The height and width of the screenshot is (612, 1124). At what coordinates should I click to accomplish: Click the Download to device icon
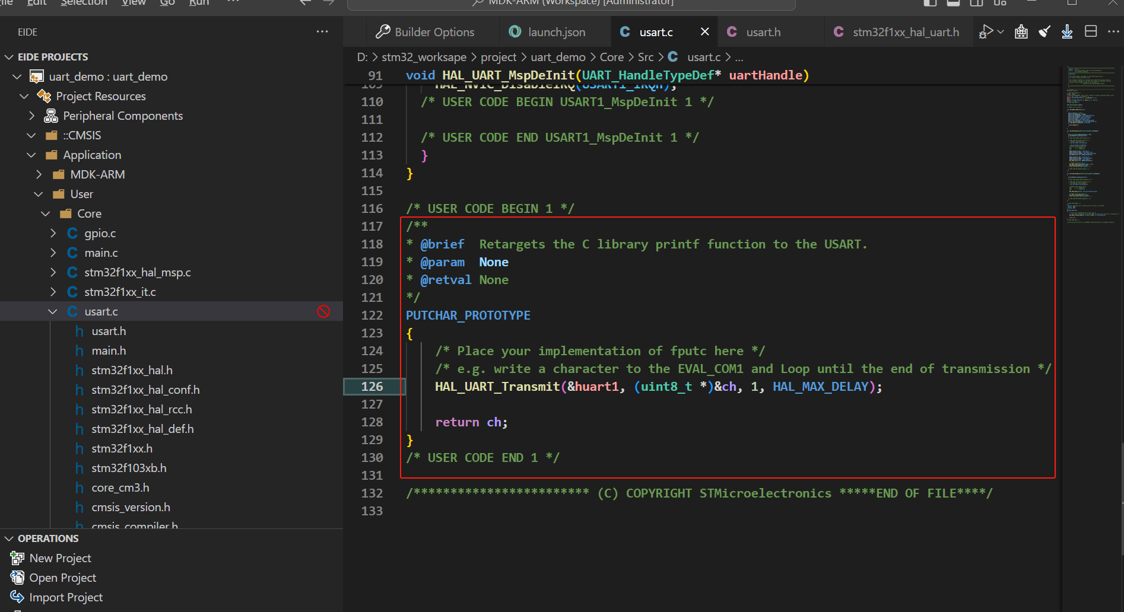coord(1067,32)
